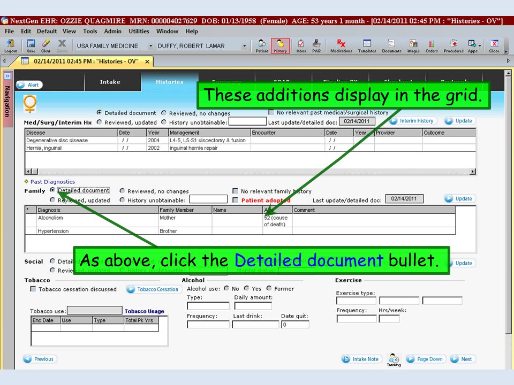
Task: Open the History toolbar icon
Action: pyautogui.click(x=280, y=46)
